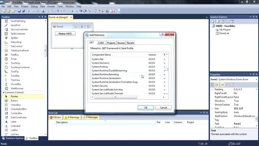Toggle 0 Errors filter in Error List
Screen dimensions: 259x146
55,117
